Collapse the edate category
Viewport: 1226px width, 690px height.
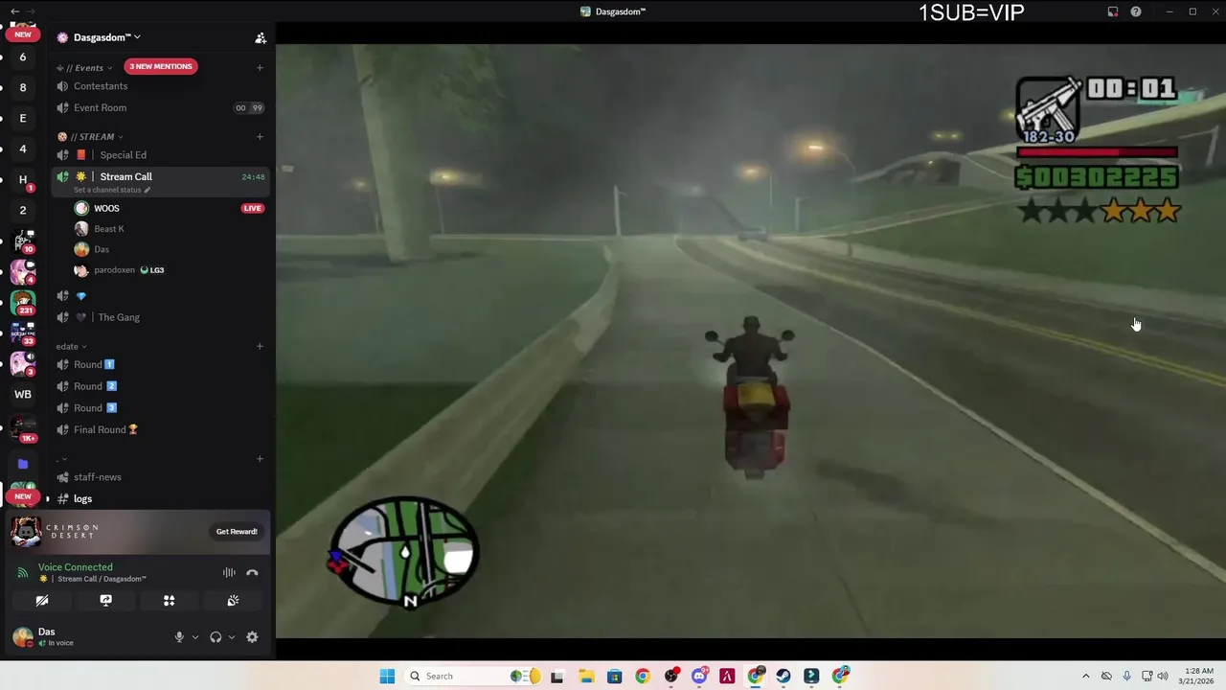click(x=71, y=346)
